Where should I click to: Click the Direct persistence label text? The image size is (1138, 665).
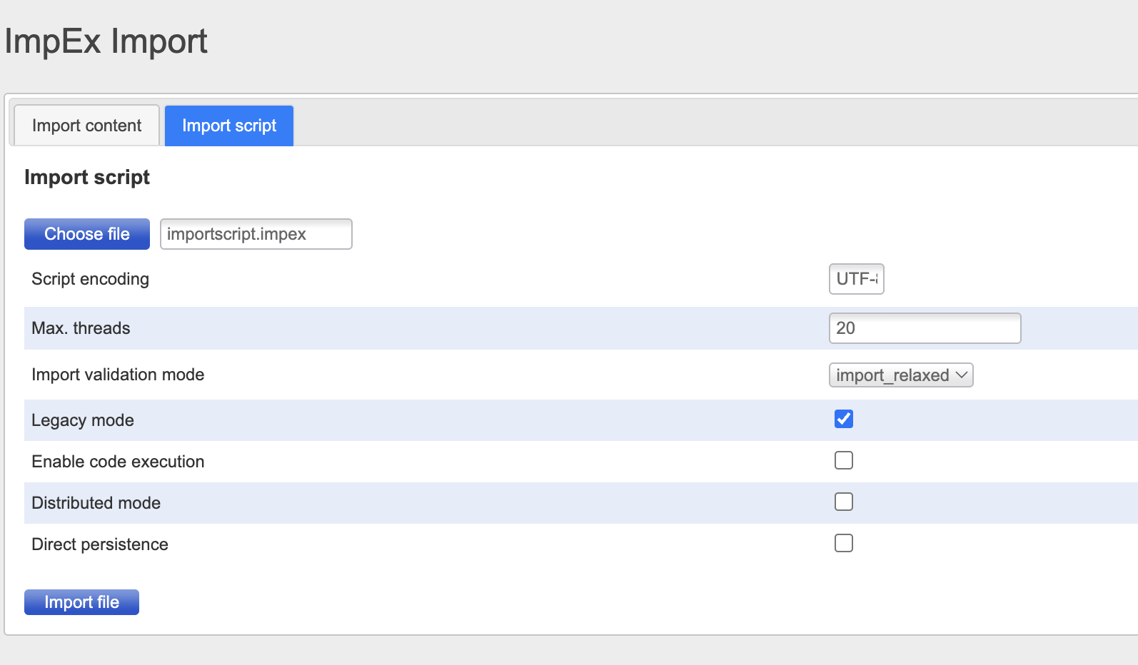(100, 544)
